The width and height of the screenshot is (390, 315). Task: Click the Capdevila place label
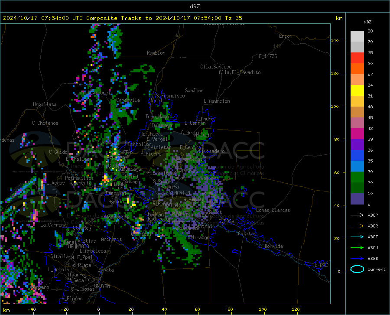(128, 100)
